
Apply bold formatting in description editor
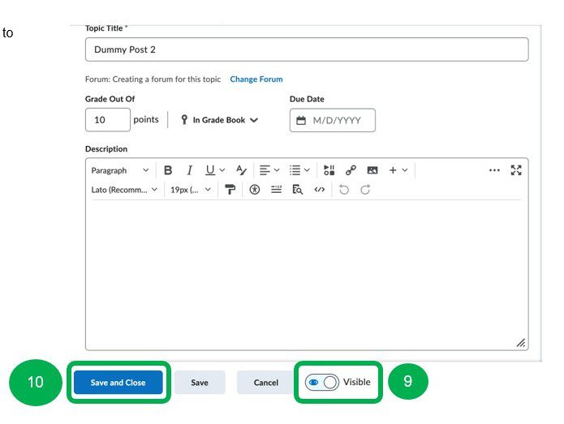[x=168, y=170]
